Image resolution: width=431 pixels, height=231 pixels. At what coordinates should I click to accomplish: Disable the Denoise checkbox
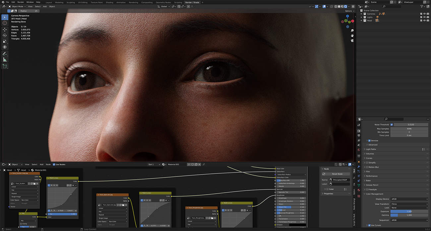click(369, 140)
